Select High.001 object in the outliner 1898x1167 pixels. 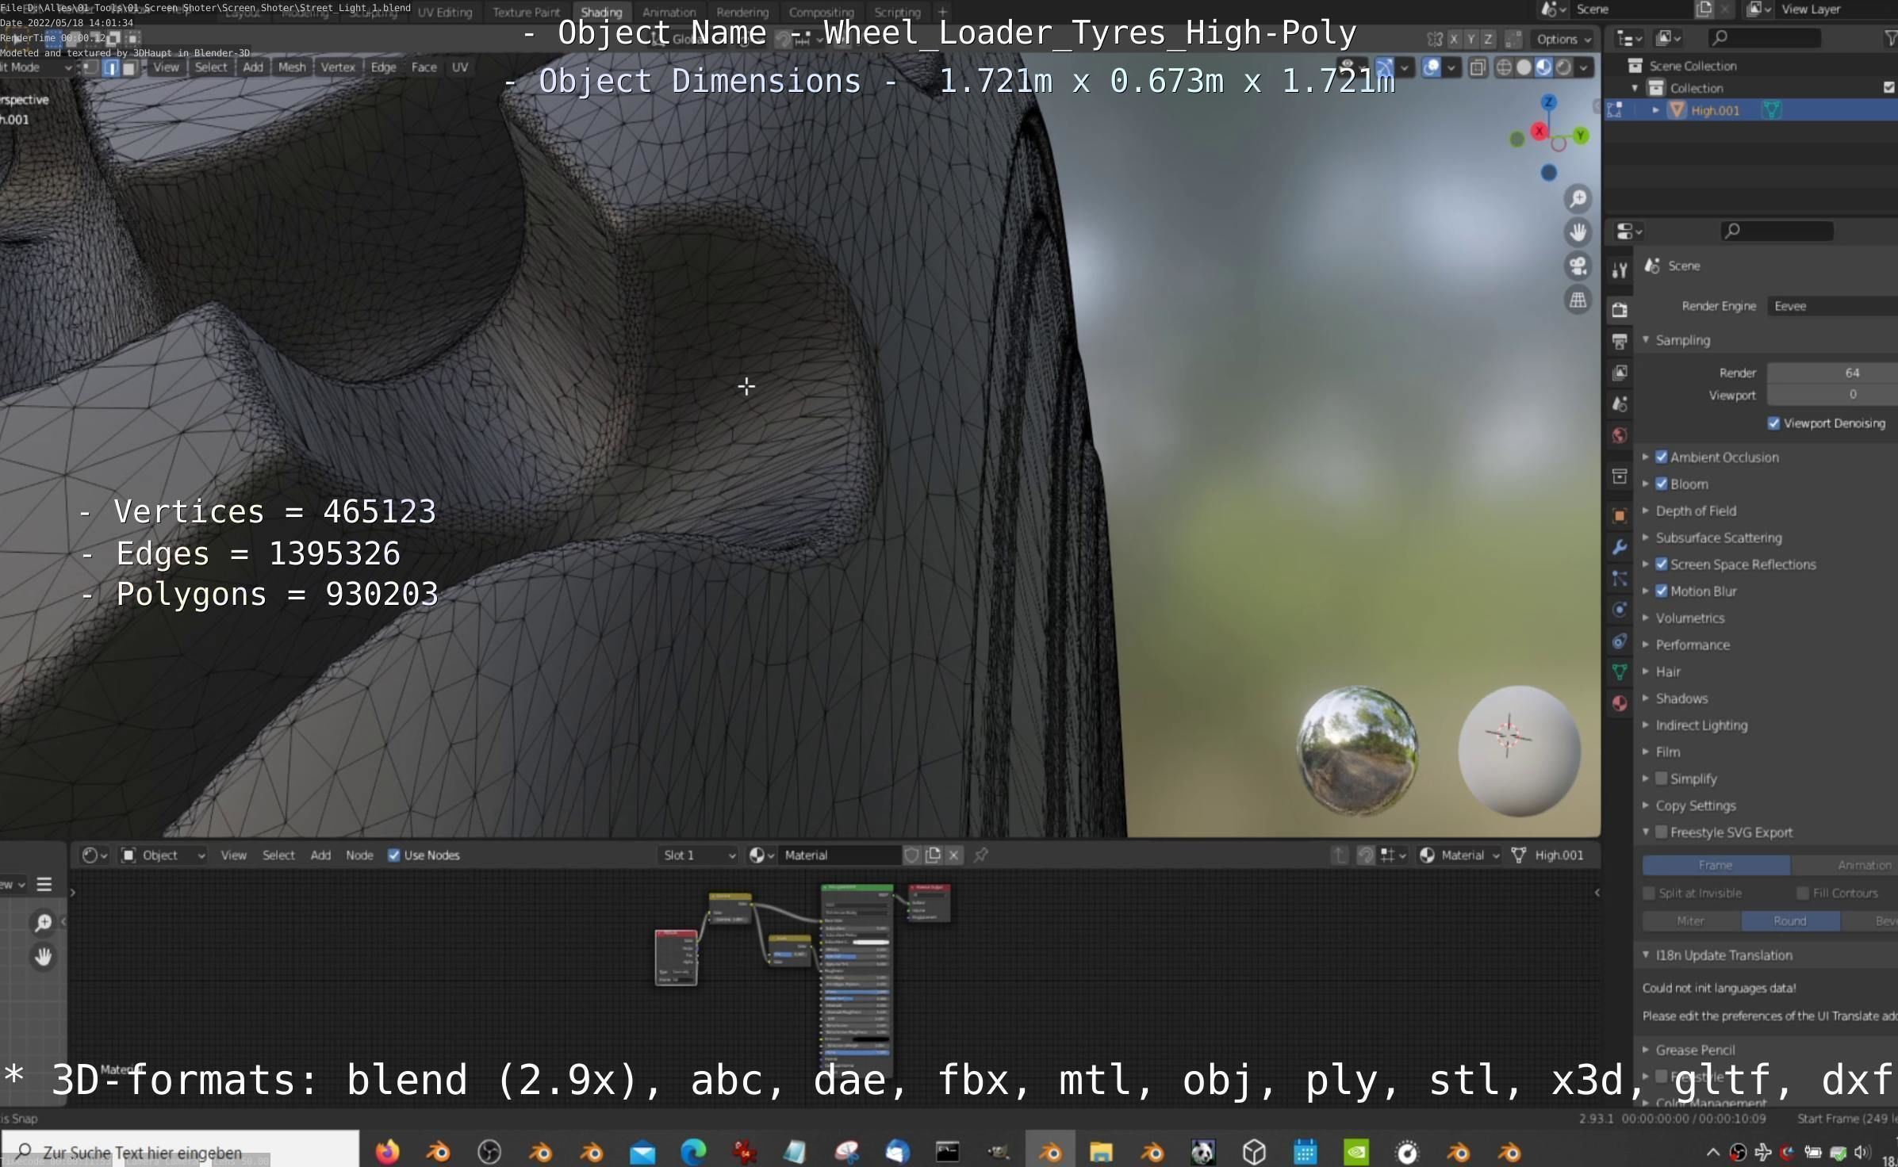tap(1715, 110)
